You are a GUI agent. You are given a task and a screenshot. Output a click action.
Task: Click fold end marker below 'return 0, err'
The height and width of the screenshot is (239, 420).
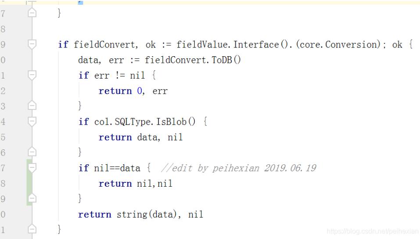tap(32, 106)
